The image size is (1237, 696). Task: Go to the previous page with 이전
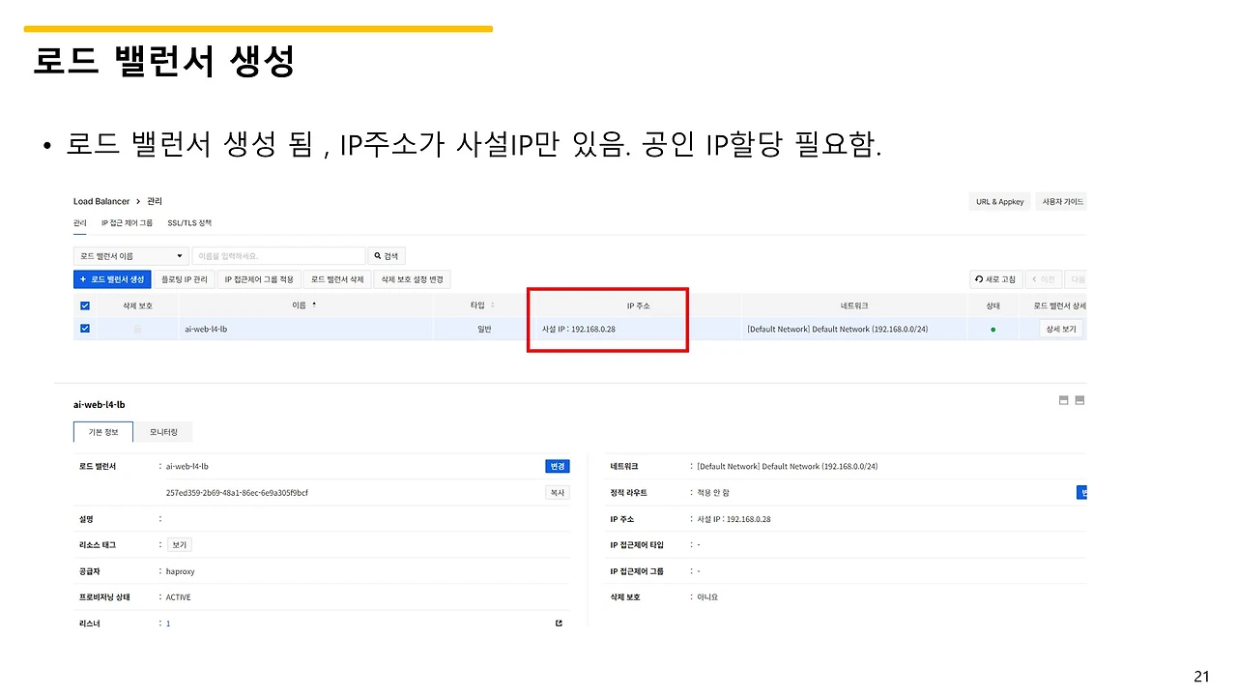(x=1043, y=279)
